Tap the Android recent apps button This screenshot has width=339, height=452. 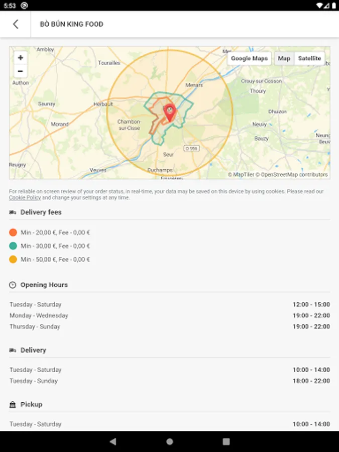227,441
